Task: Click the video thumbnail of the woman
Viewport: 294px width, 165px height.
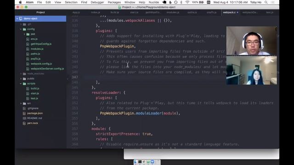Action: pos(251,70)
